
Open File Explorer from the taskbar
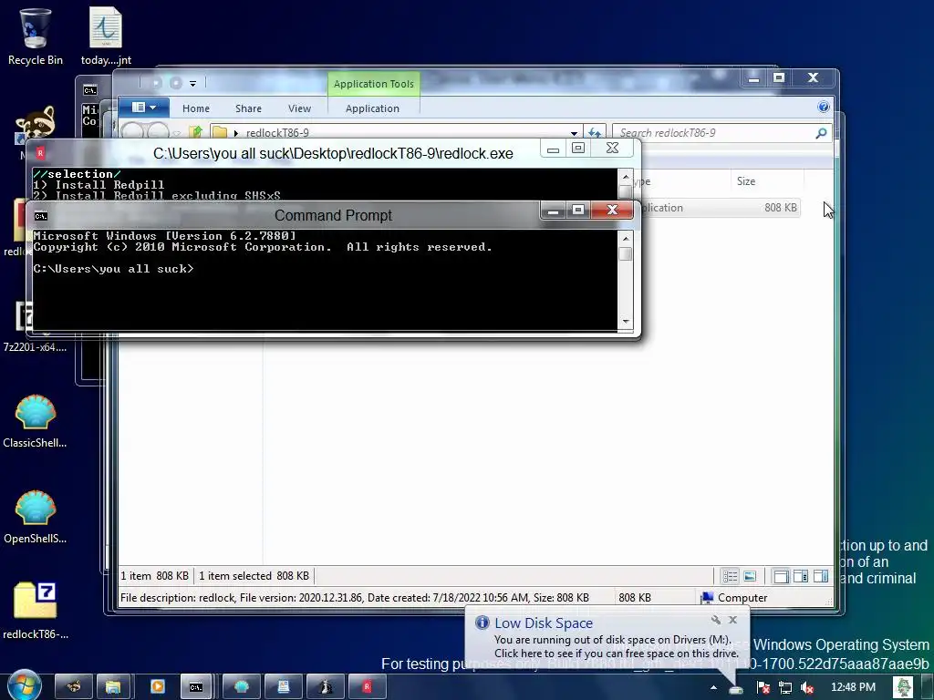coord(112,687)
